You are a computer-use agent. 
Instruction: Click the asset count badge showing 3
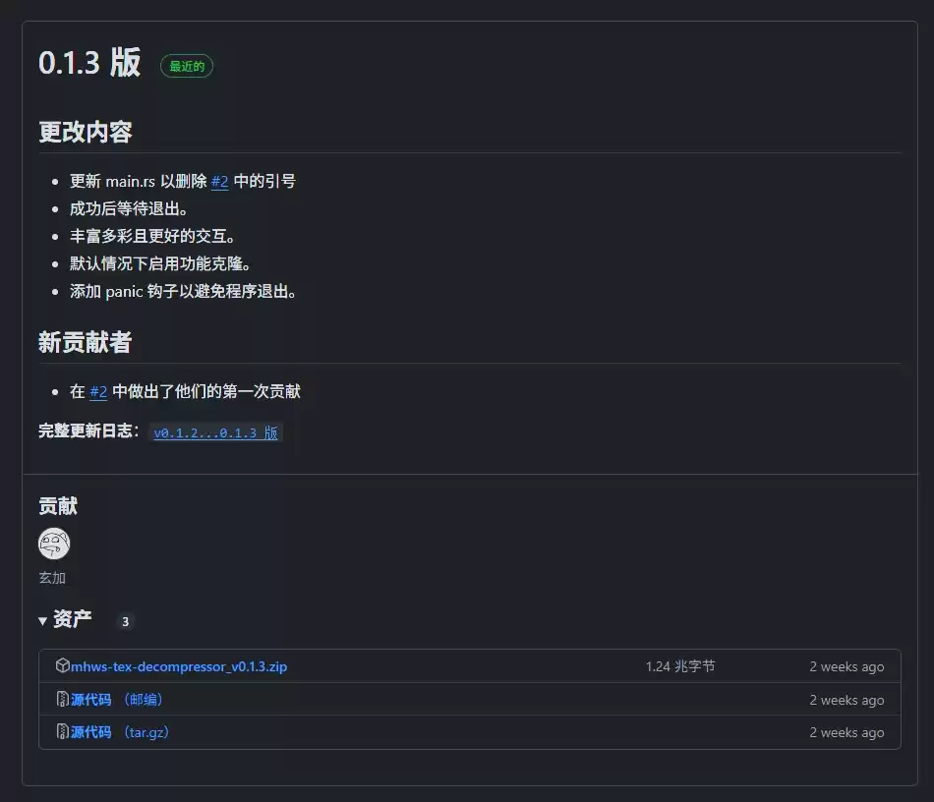[125, 621]
